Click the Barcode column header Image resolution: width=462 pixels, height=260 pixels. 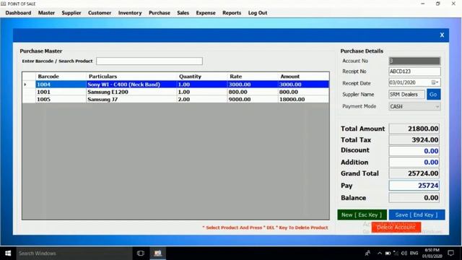pos(61,77)
